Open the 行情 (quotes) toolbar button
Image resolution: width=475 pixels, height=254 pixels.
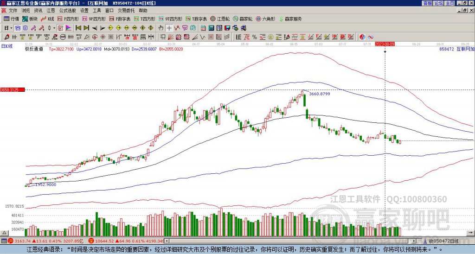[x=11, y=19]
